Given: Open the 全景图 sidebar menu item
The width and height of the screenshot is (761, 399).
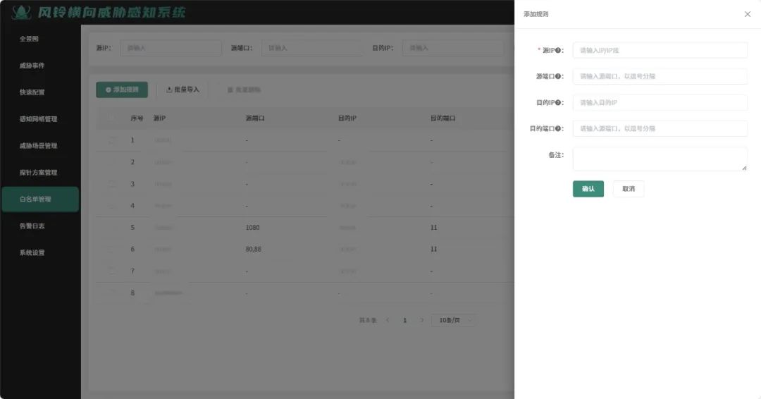Looking at the screenshot, I should click(x=29, y=39).
